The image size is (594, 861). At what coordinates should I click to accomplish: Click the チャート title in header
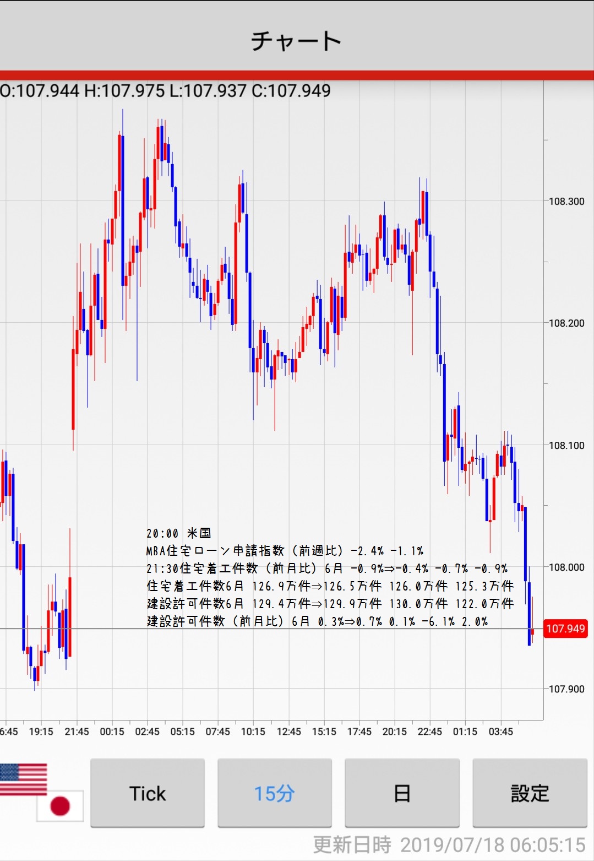click(297, 41)
